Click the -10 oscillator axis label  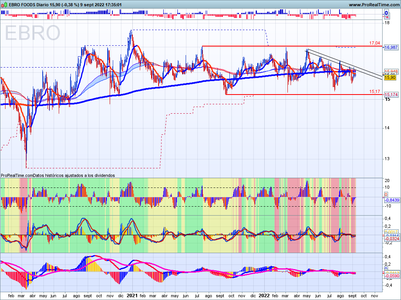point(388,206)
